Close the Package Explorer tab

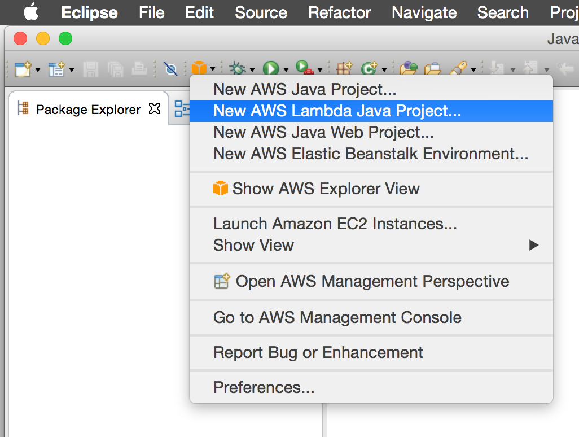(x=155, y=109)
